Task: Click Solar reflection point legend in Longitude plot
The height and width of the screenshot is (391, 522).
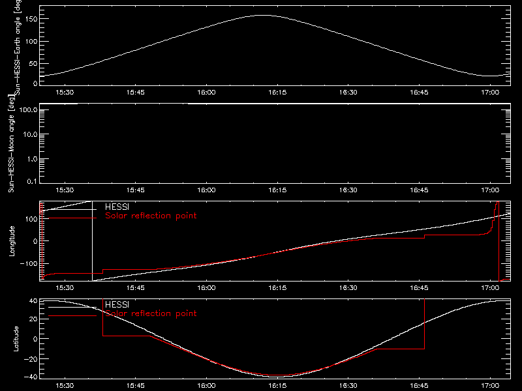Action: [151, 216]
